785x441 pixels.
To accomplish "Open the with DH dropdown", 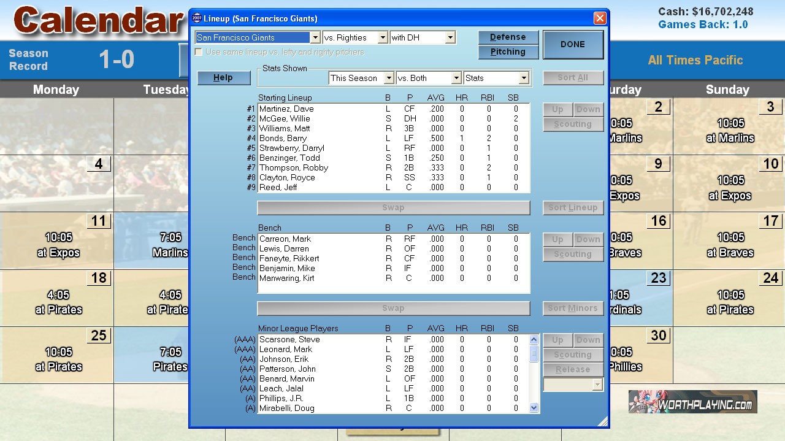I will [x=450, y=37].
